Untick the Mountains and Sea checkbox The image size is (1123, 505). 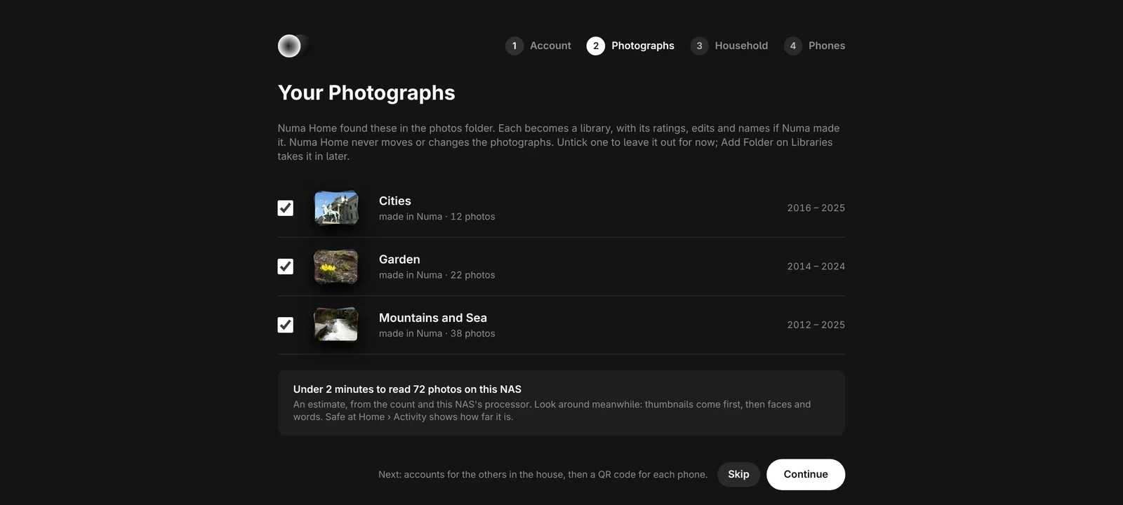tap(285, 325)
